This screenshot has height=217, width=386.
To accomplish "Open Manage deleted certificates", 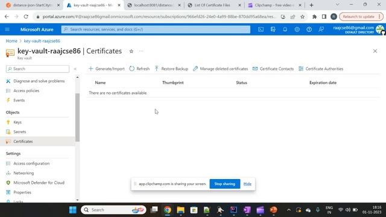I will [x=220, y=69].
